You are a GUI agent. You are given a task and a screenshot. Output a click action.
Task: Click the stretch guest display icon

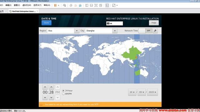pos(114,5)
